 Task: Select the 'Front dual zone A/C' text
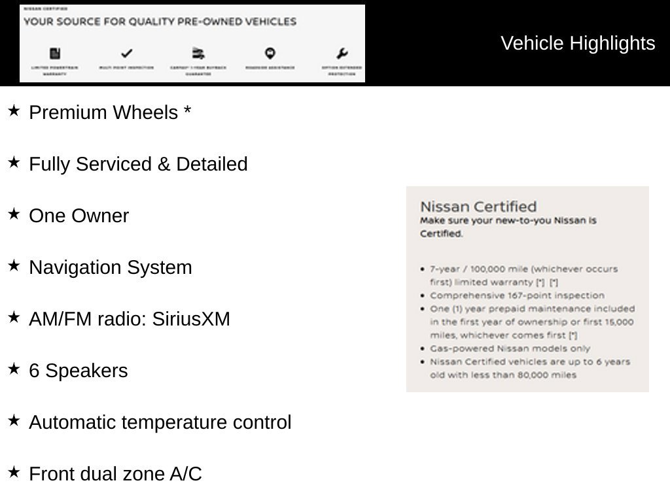coord(115,475)
